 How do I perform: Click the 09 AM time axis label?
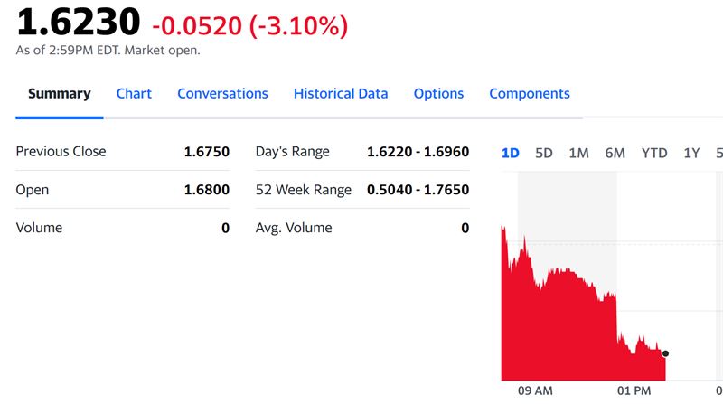click(535, 390)
